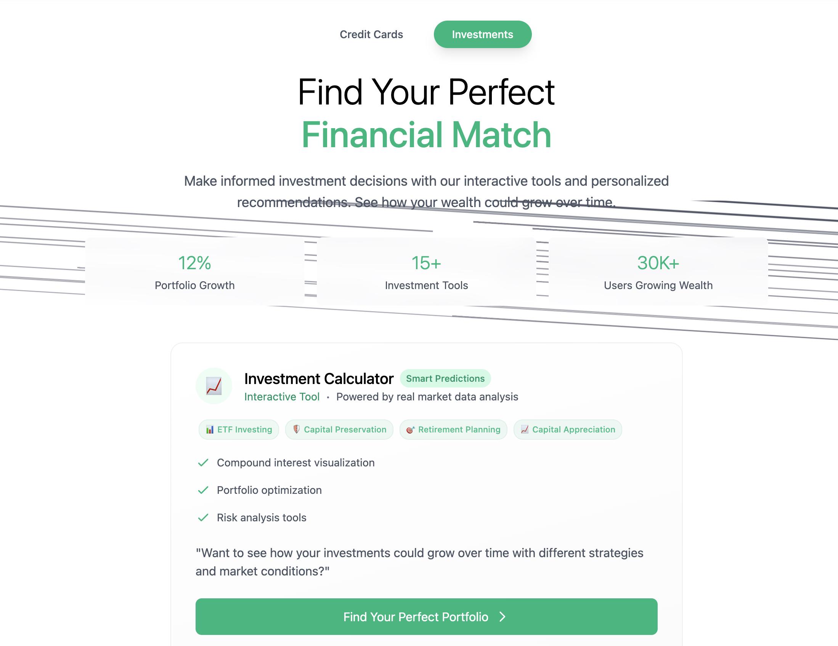Click the Retirement Planning target icon
838x646 pixels.
410,429
